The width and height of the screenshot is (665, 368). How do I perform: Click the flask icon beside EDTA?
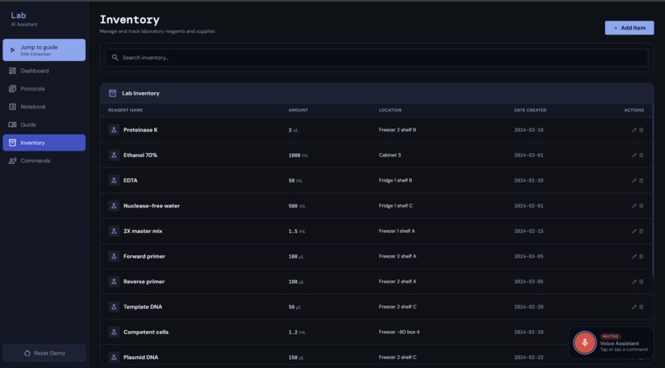(x=114, y=180)
